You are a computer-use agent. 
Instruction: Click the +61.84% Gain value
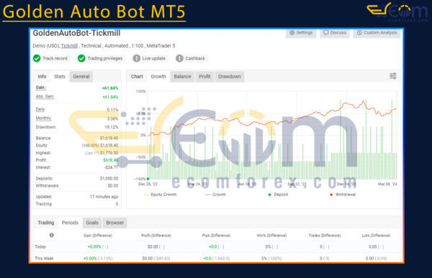coord(110,88)
